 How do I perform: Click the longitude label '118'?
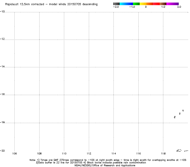[163, 154]
